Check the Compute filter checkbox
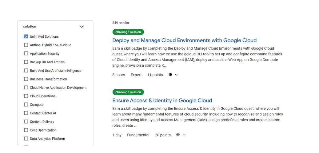The image size is (319, 153). pyautogui.click(x=26, y=104)
